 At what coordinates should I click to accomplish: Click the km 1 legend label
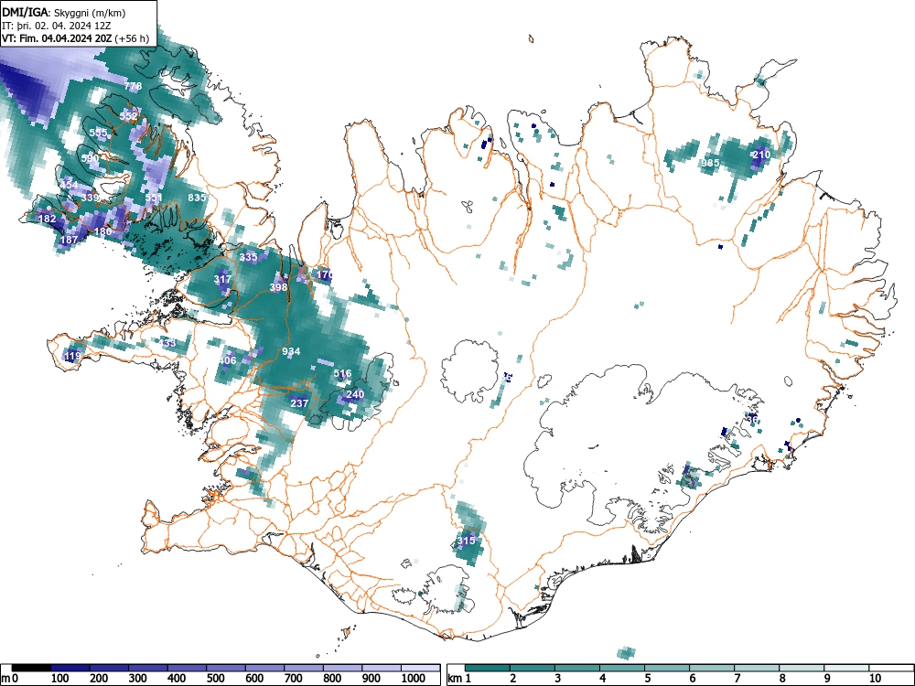pos(460,679)
